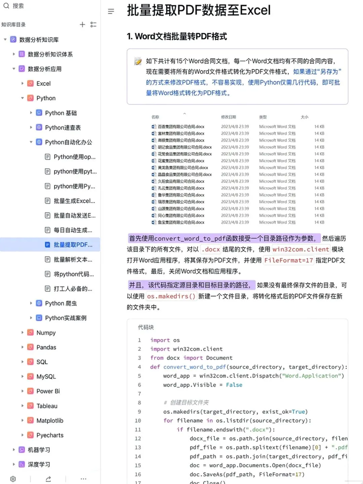
Task: Select the MySQL tree item
Action: pos(46,376)
